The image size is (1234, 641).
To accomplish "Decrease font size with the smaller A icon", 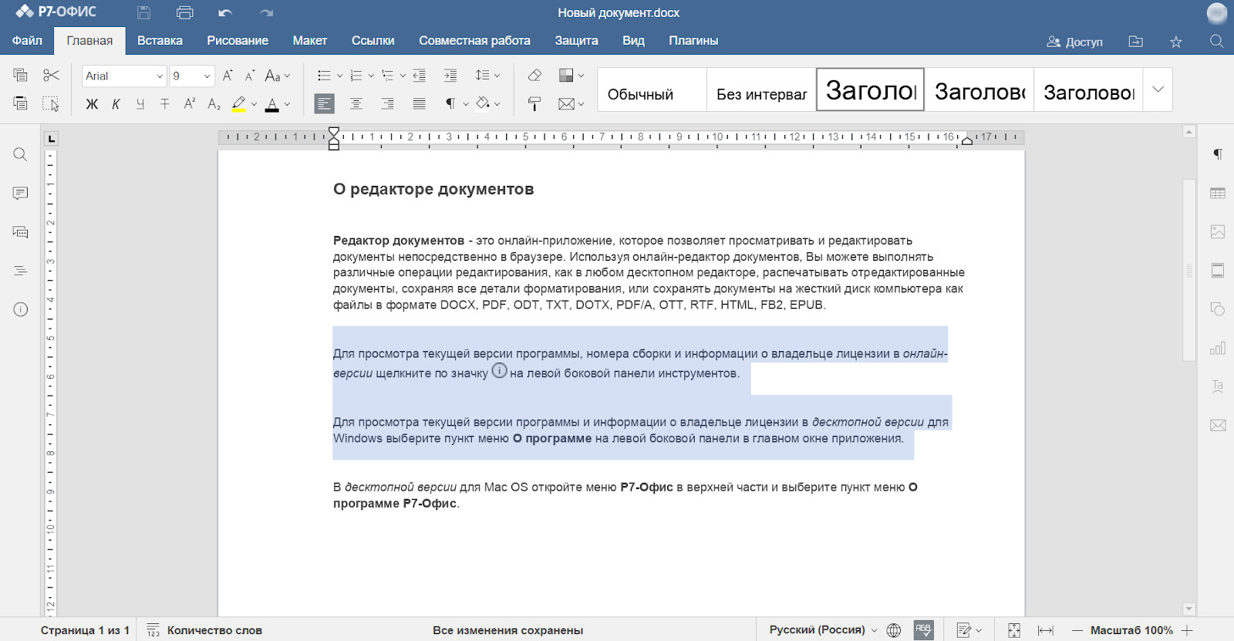I will [249, 76].
